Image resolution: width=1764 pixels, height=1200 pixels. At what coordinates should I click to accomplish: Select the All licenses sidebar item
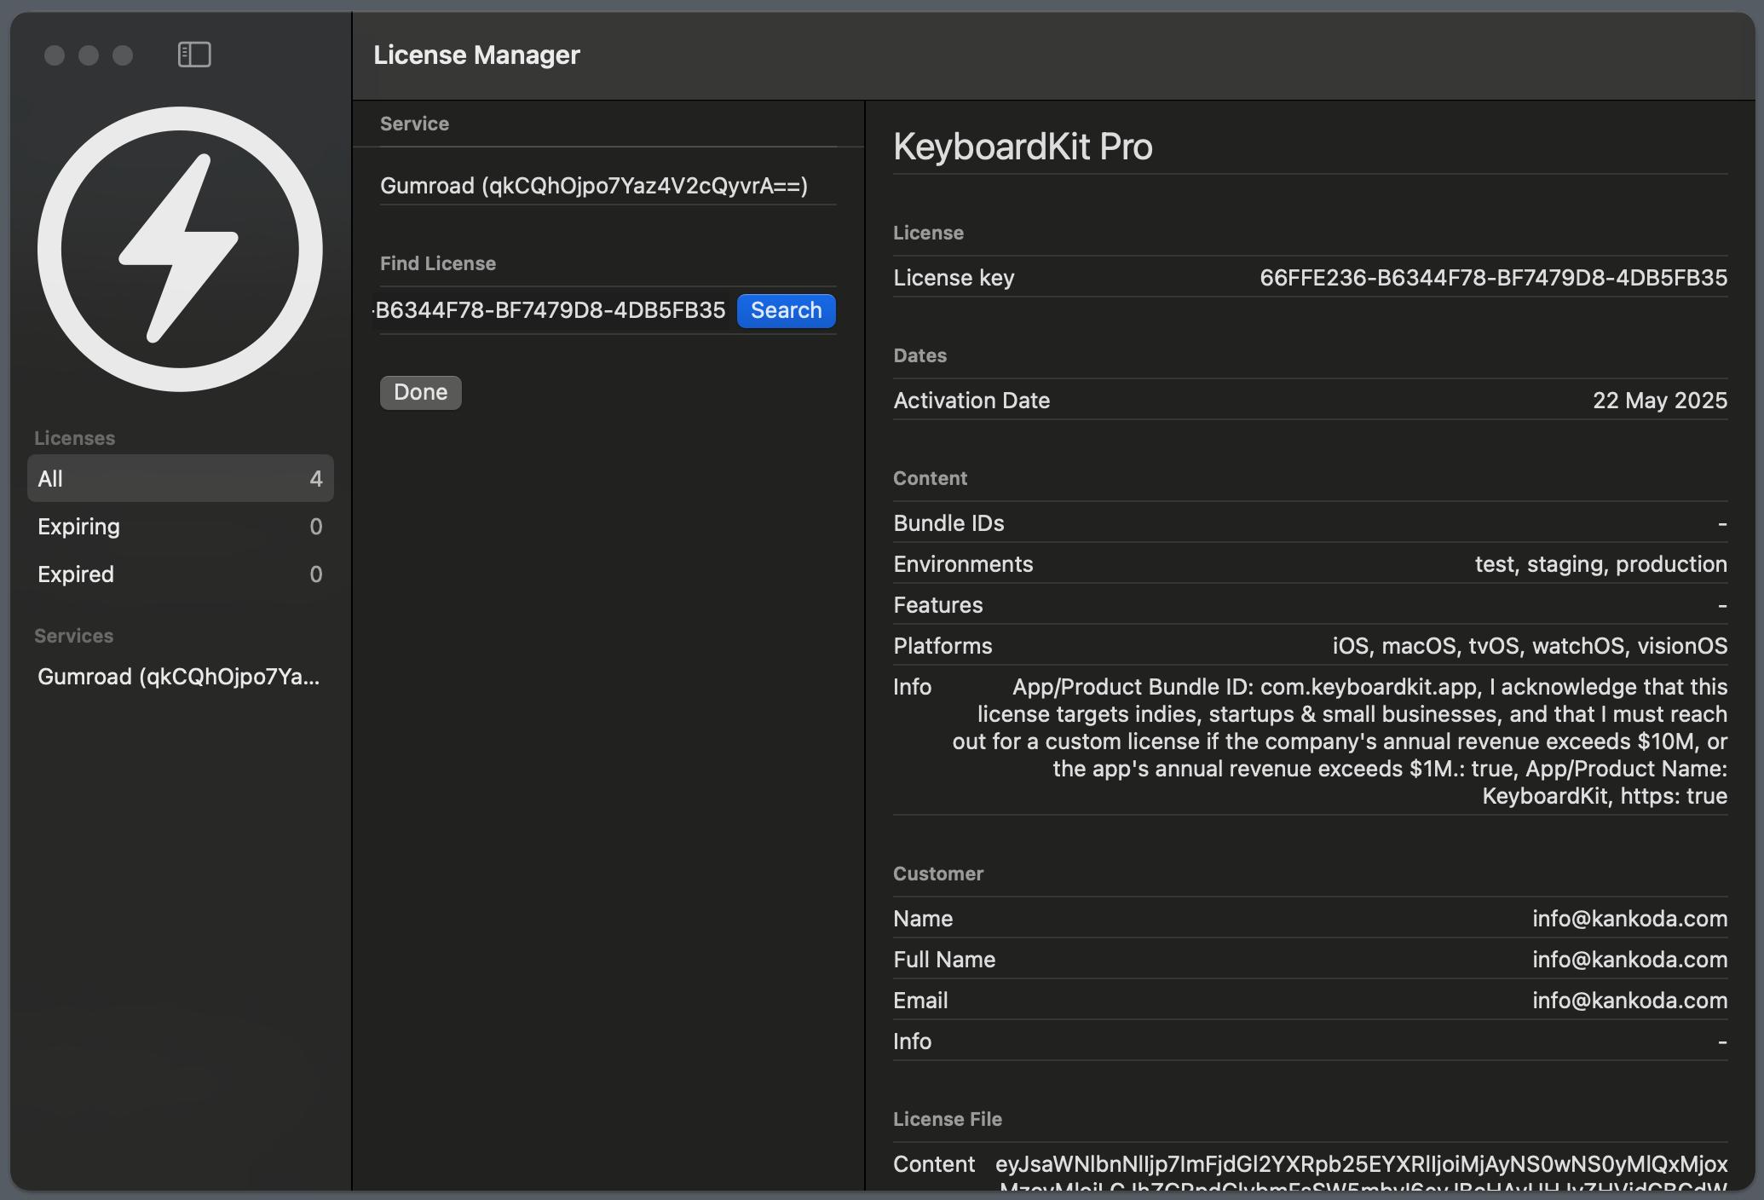coord(180,478)
